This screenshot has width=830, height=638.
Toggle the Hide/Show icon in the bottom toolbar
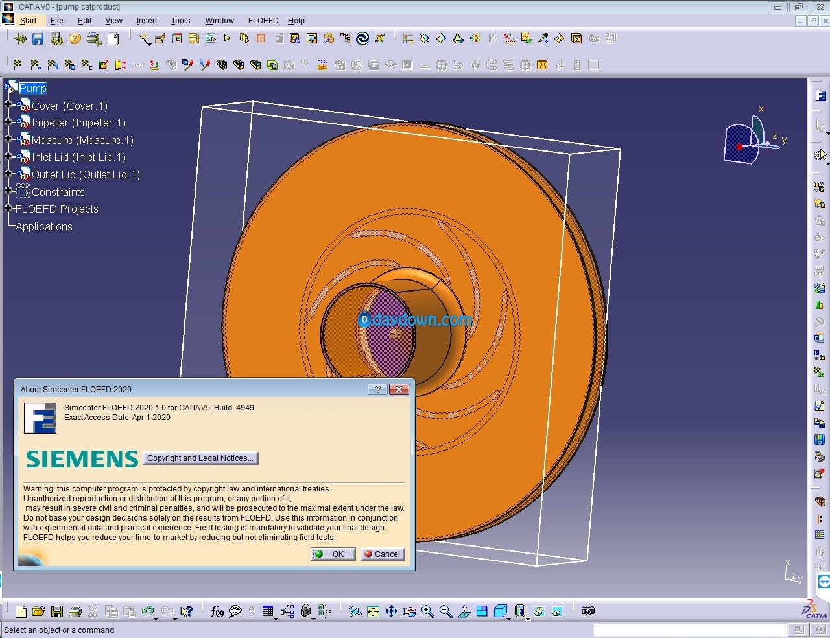(x=539, y=611)
